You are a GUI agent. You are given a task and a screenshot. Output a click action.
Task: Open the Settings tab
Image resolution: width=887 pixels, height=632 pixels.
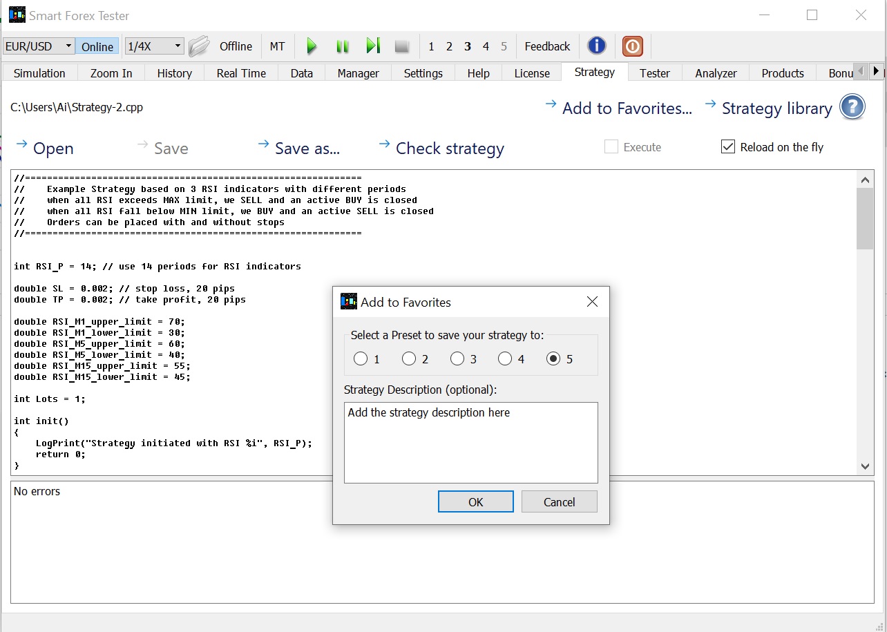point(423,73)
